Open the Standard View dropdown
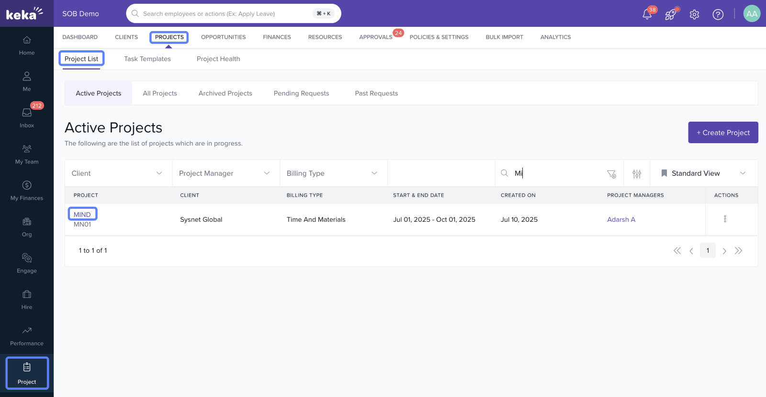This screenshot has width=766, height=397. pos(703,173)
